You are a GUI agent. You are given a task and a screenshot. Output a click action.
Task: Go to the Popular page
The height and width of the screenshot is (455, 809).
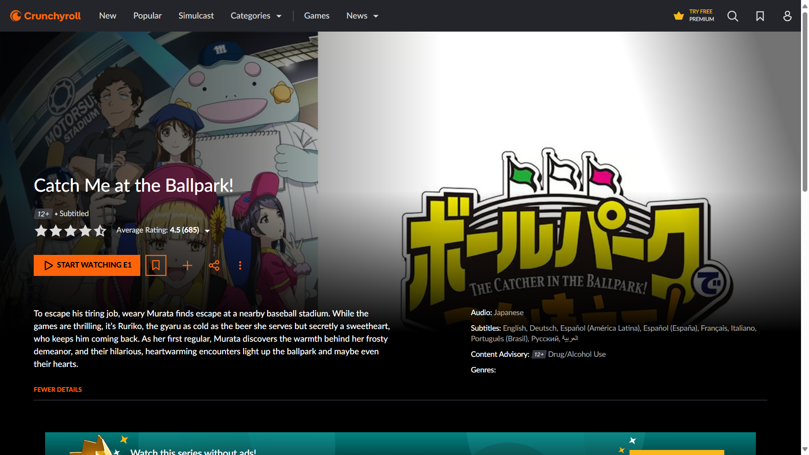(x=147, y=16)
